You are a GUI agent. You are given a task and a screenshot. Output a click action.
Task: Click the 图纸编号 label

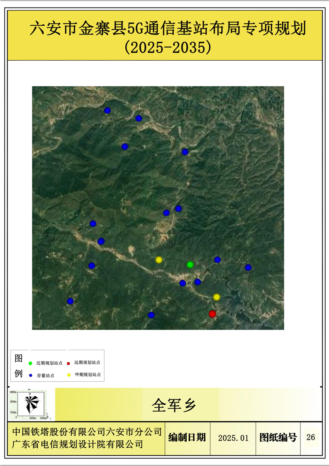click(x=278, y=438)
